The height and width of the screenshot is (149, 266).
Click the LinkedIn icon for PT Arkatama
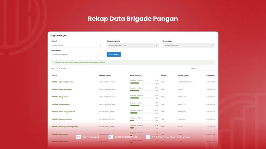148,137
